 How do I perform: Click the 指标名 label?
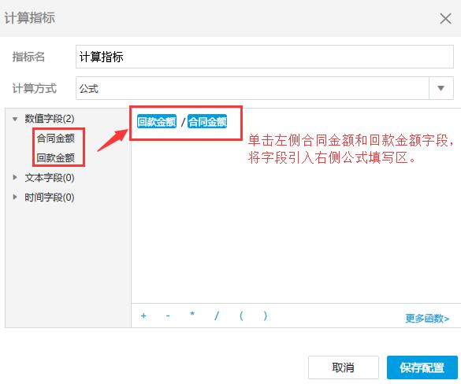pos(28,57)
